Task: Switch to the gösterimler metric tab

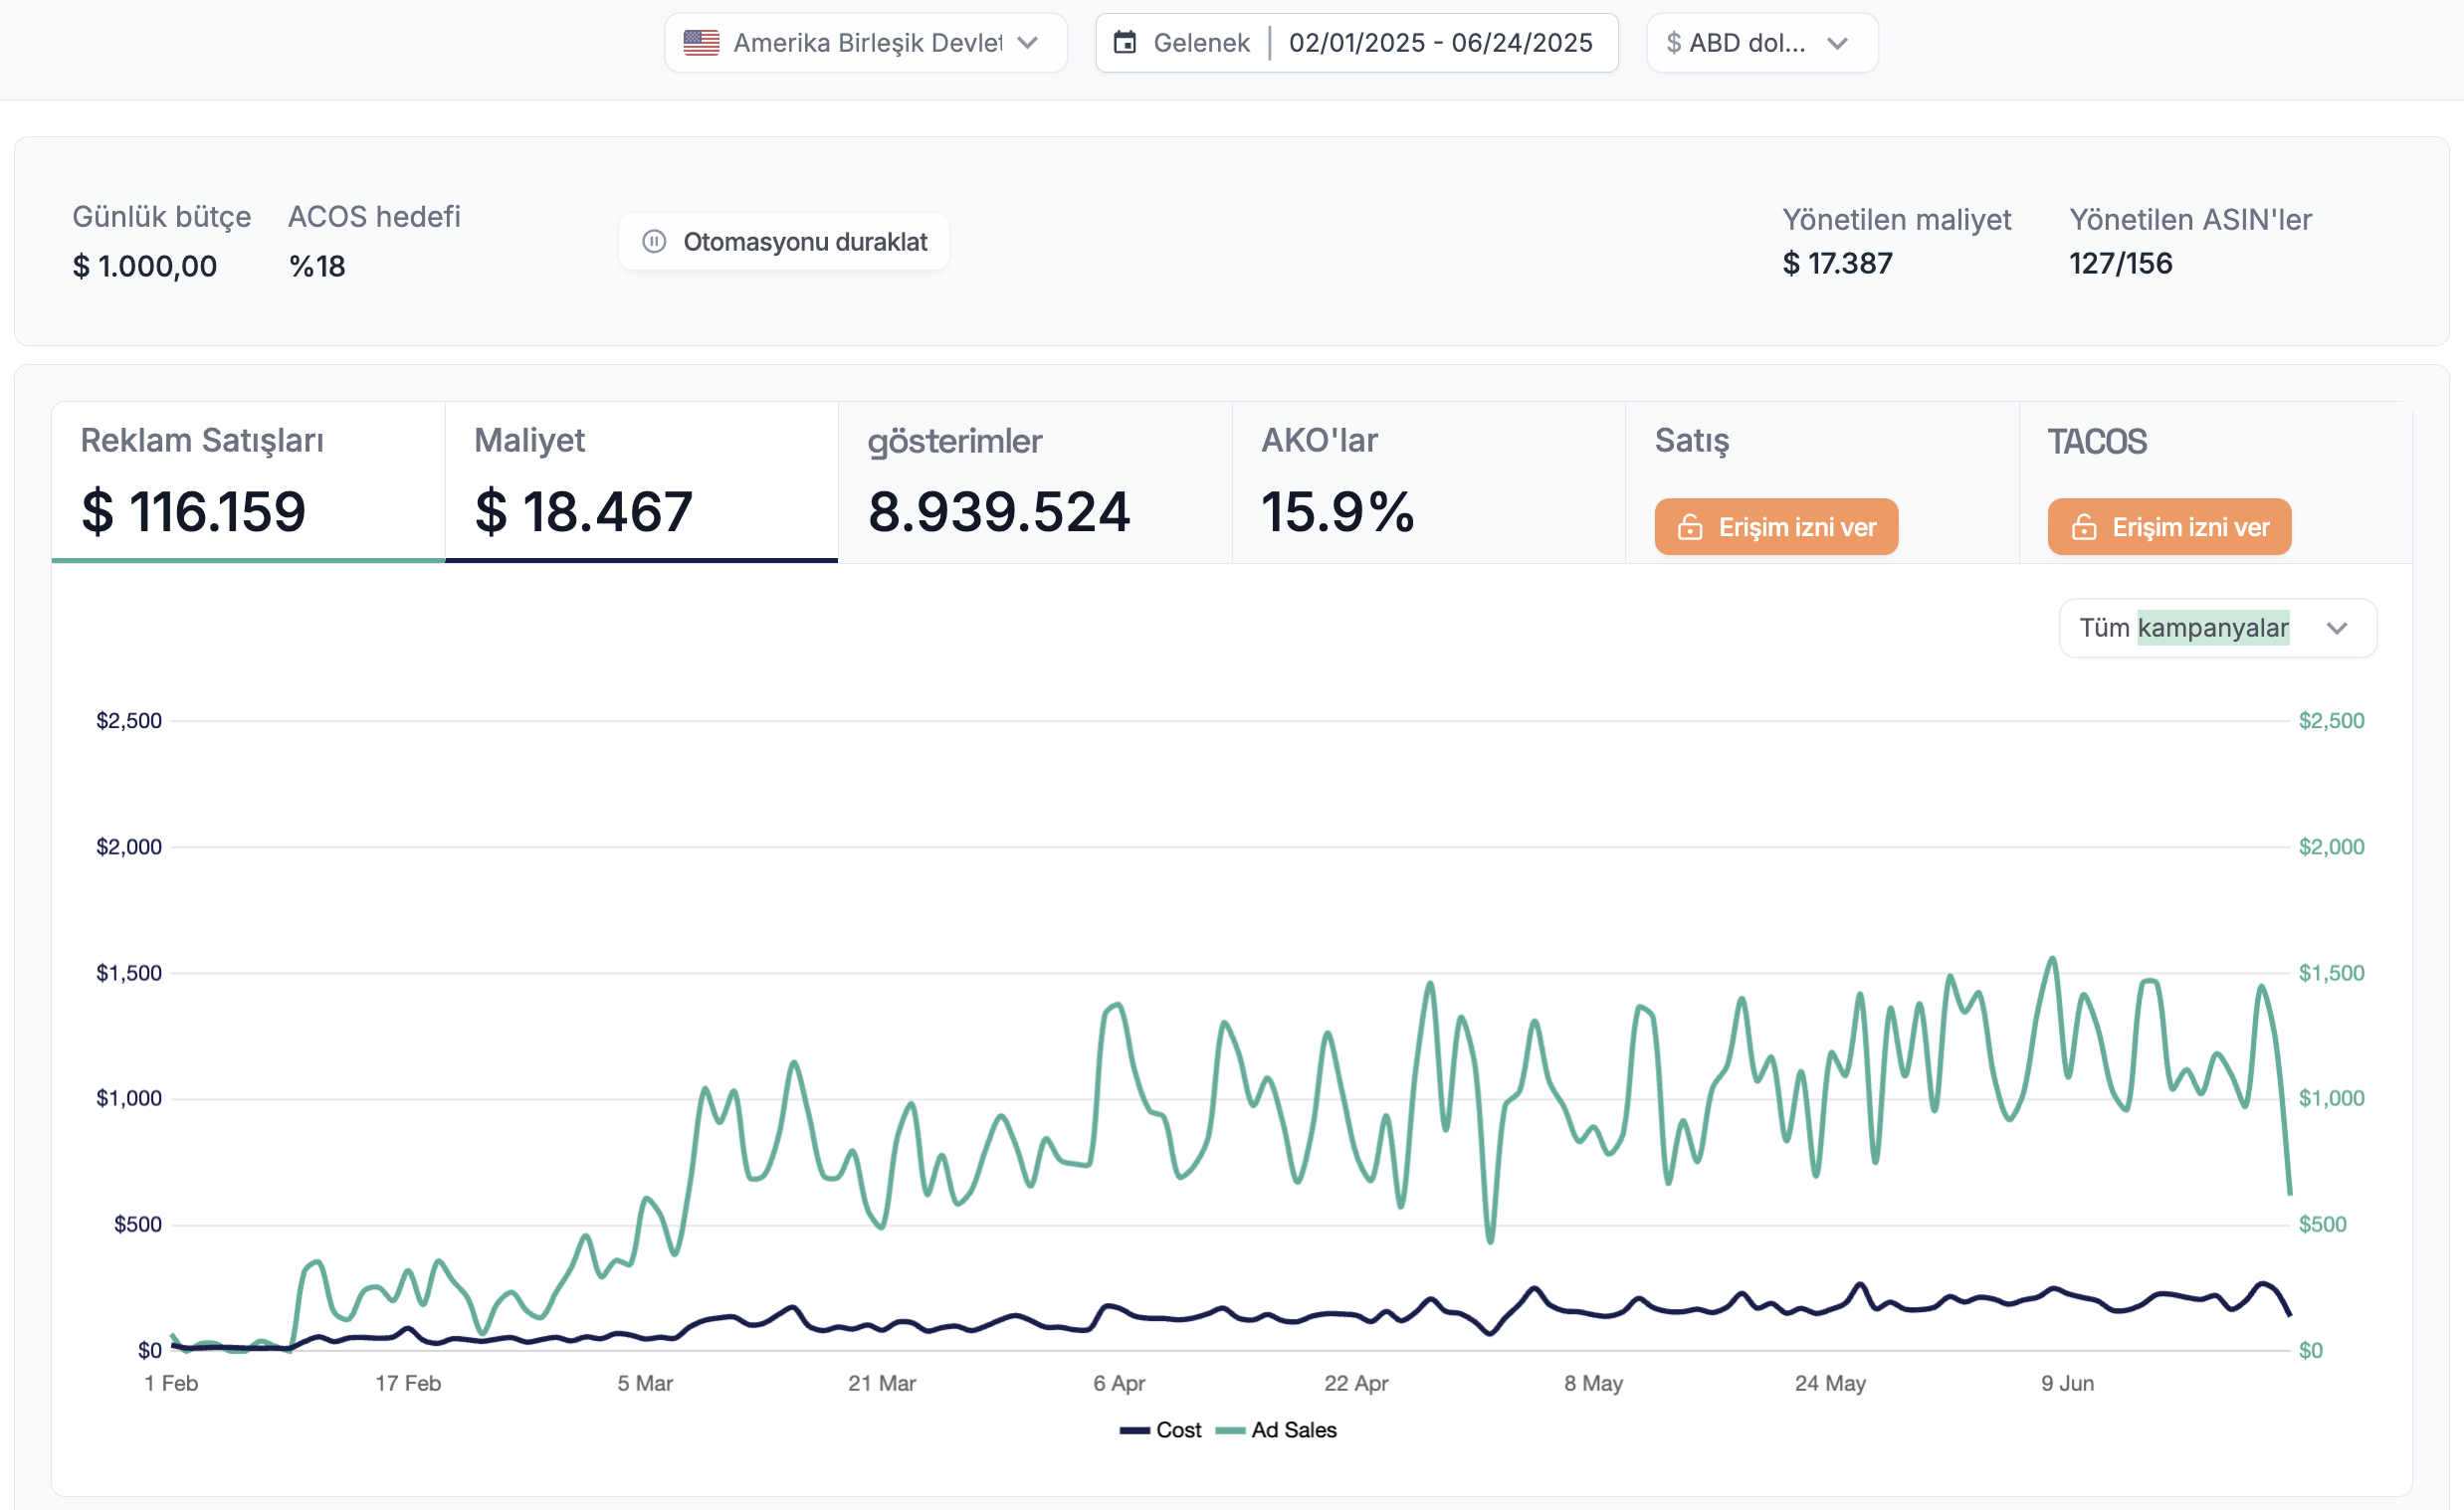Action: (x=1034, y=481)
